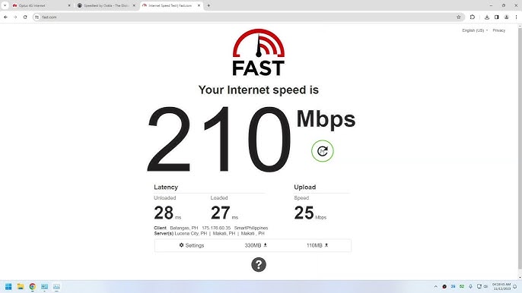This screenshot has width=522, height=293.
Task: Open Chrome downloads icon in toolbar
Action: click(487, 17)
